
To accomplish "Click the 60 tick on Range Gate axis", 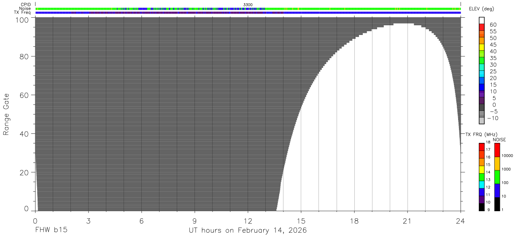I will click(24, 95).
